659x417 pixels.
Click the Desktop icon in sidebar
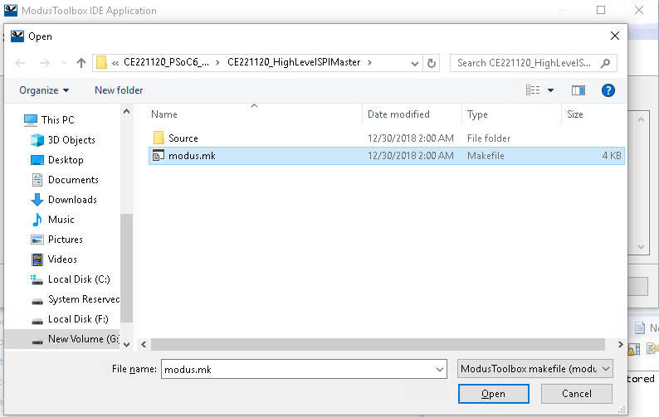click(x=37, y=160)
